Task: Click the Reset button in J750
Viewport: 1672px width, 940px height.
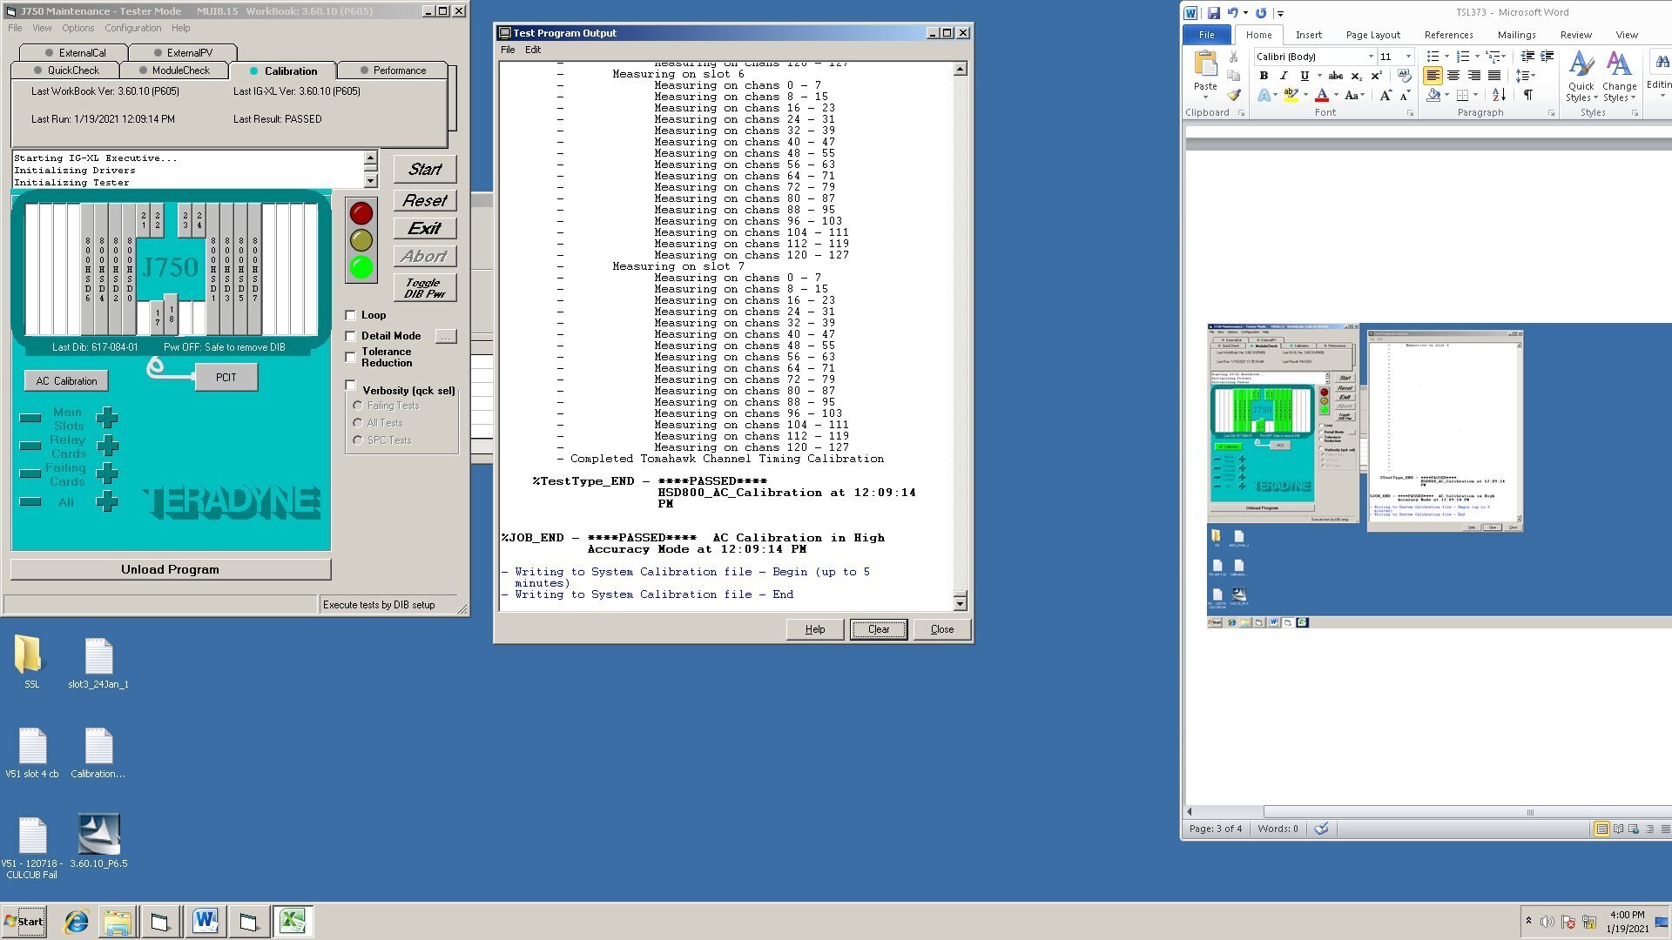Action: 425,199
